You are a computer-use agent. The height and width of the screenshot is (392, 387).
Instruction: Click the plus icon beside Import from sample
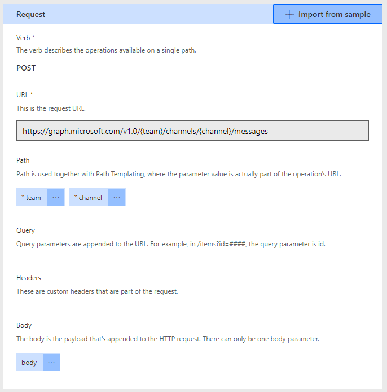[289, 15]
